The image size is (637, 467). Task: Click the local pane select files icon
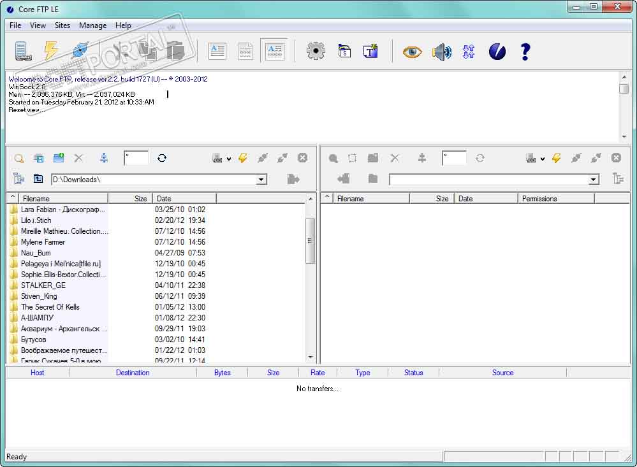39,159
